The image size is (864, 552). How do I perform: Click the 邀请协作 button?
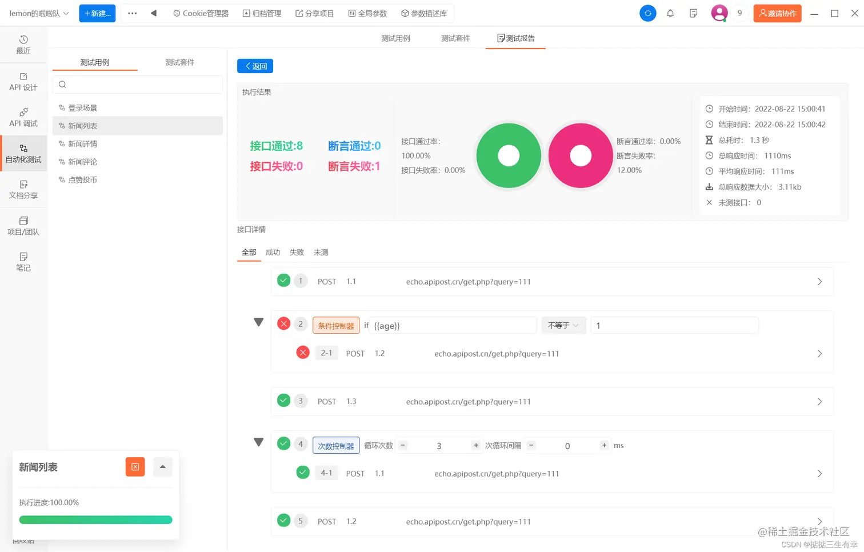pyautogui.click(x=777, y=13)
